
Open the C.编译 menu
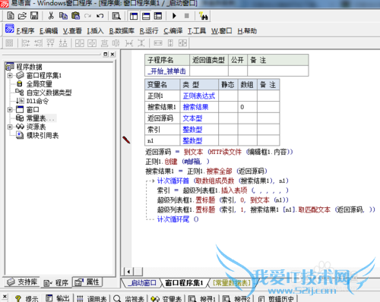click(x=173, y=31)
